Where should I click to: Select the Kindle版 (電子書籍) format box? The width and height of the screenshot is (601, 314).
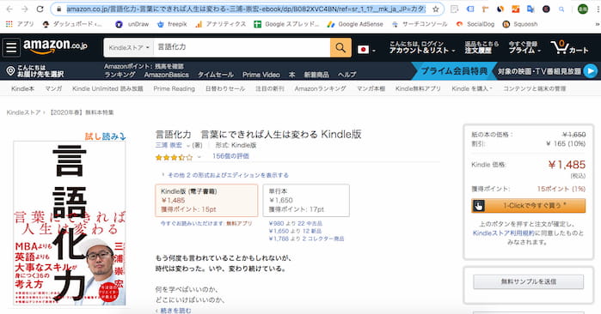(x=206, y=201)
